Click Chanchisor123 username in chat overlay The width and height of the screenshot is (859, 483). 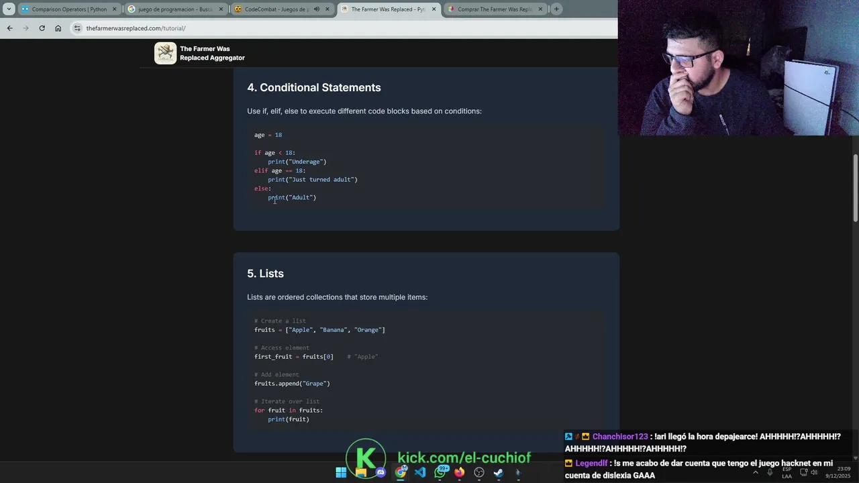pos(620,437)
